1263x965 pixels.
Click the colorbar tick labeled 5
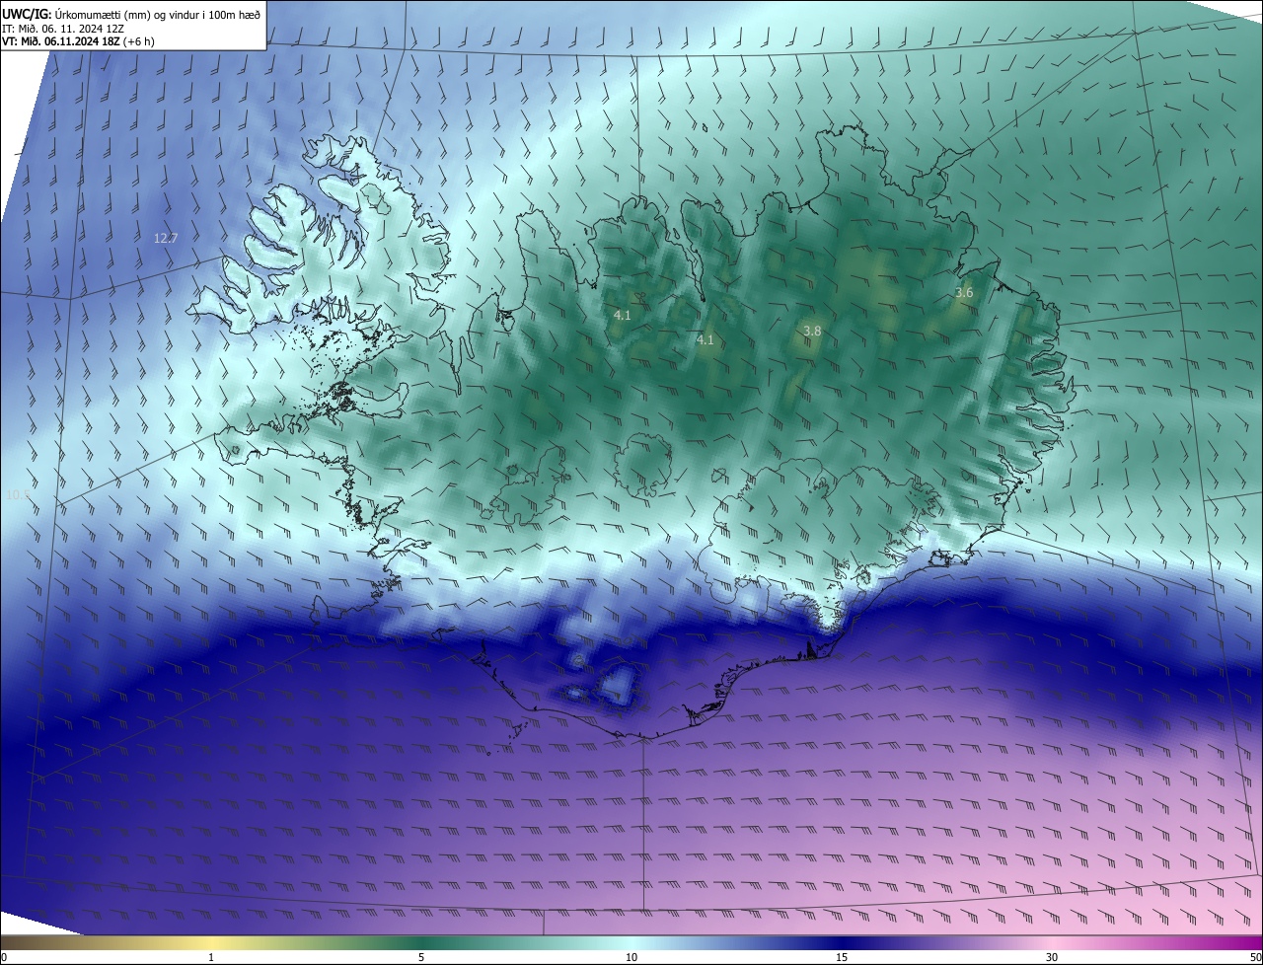421,957
